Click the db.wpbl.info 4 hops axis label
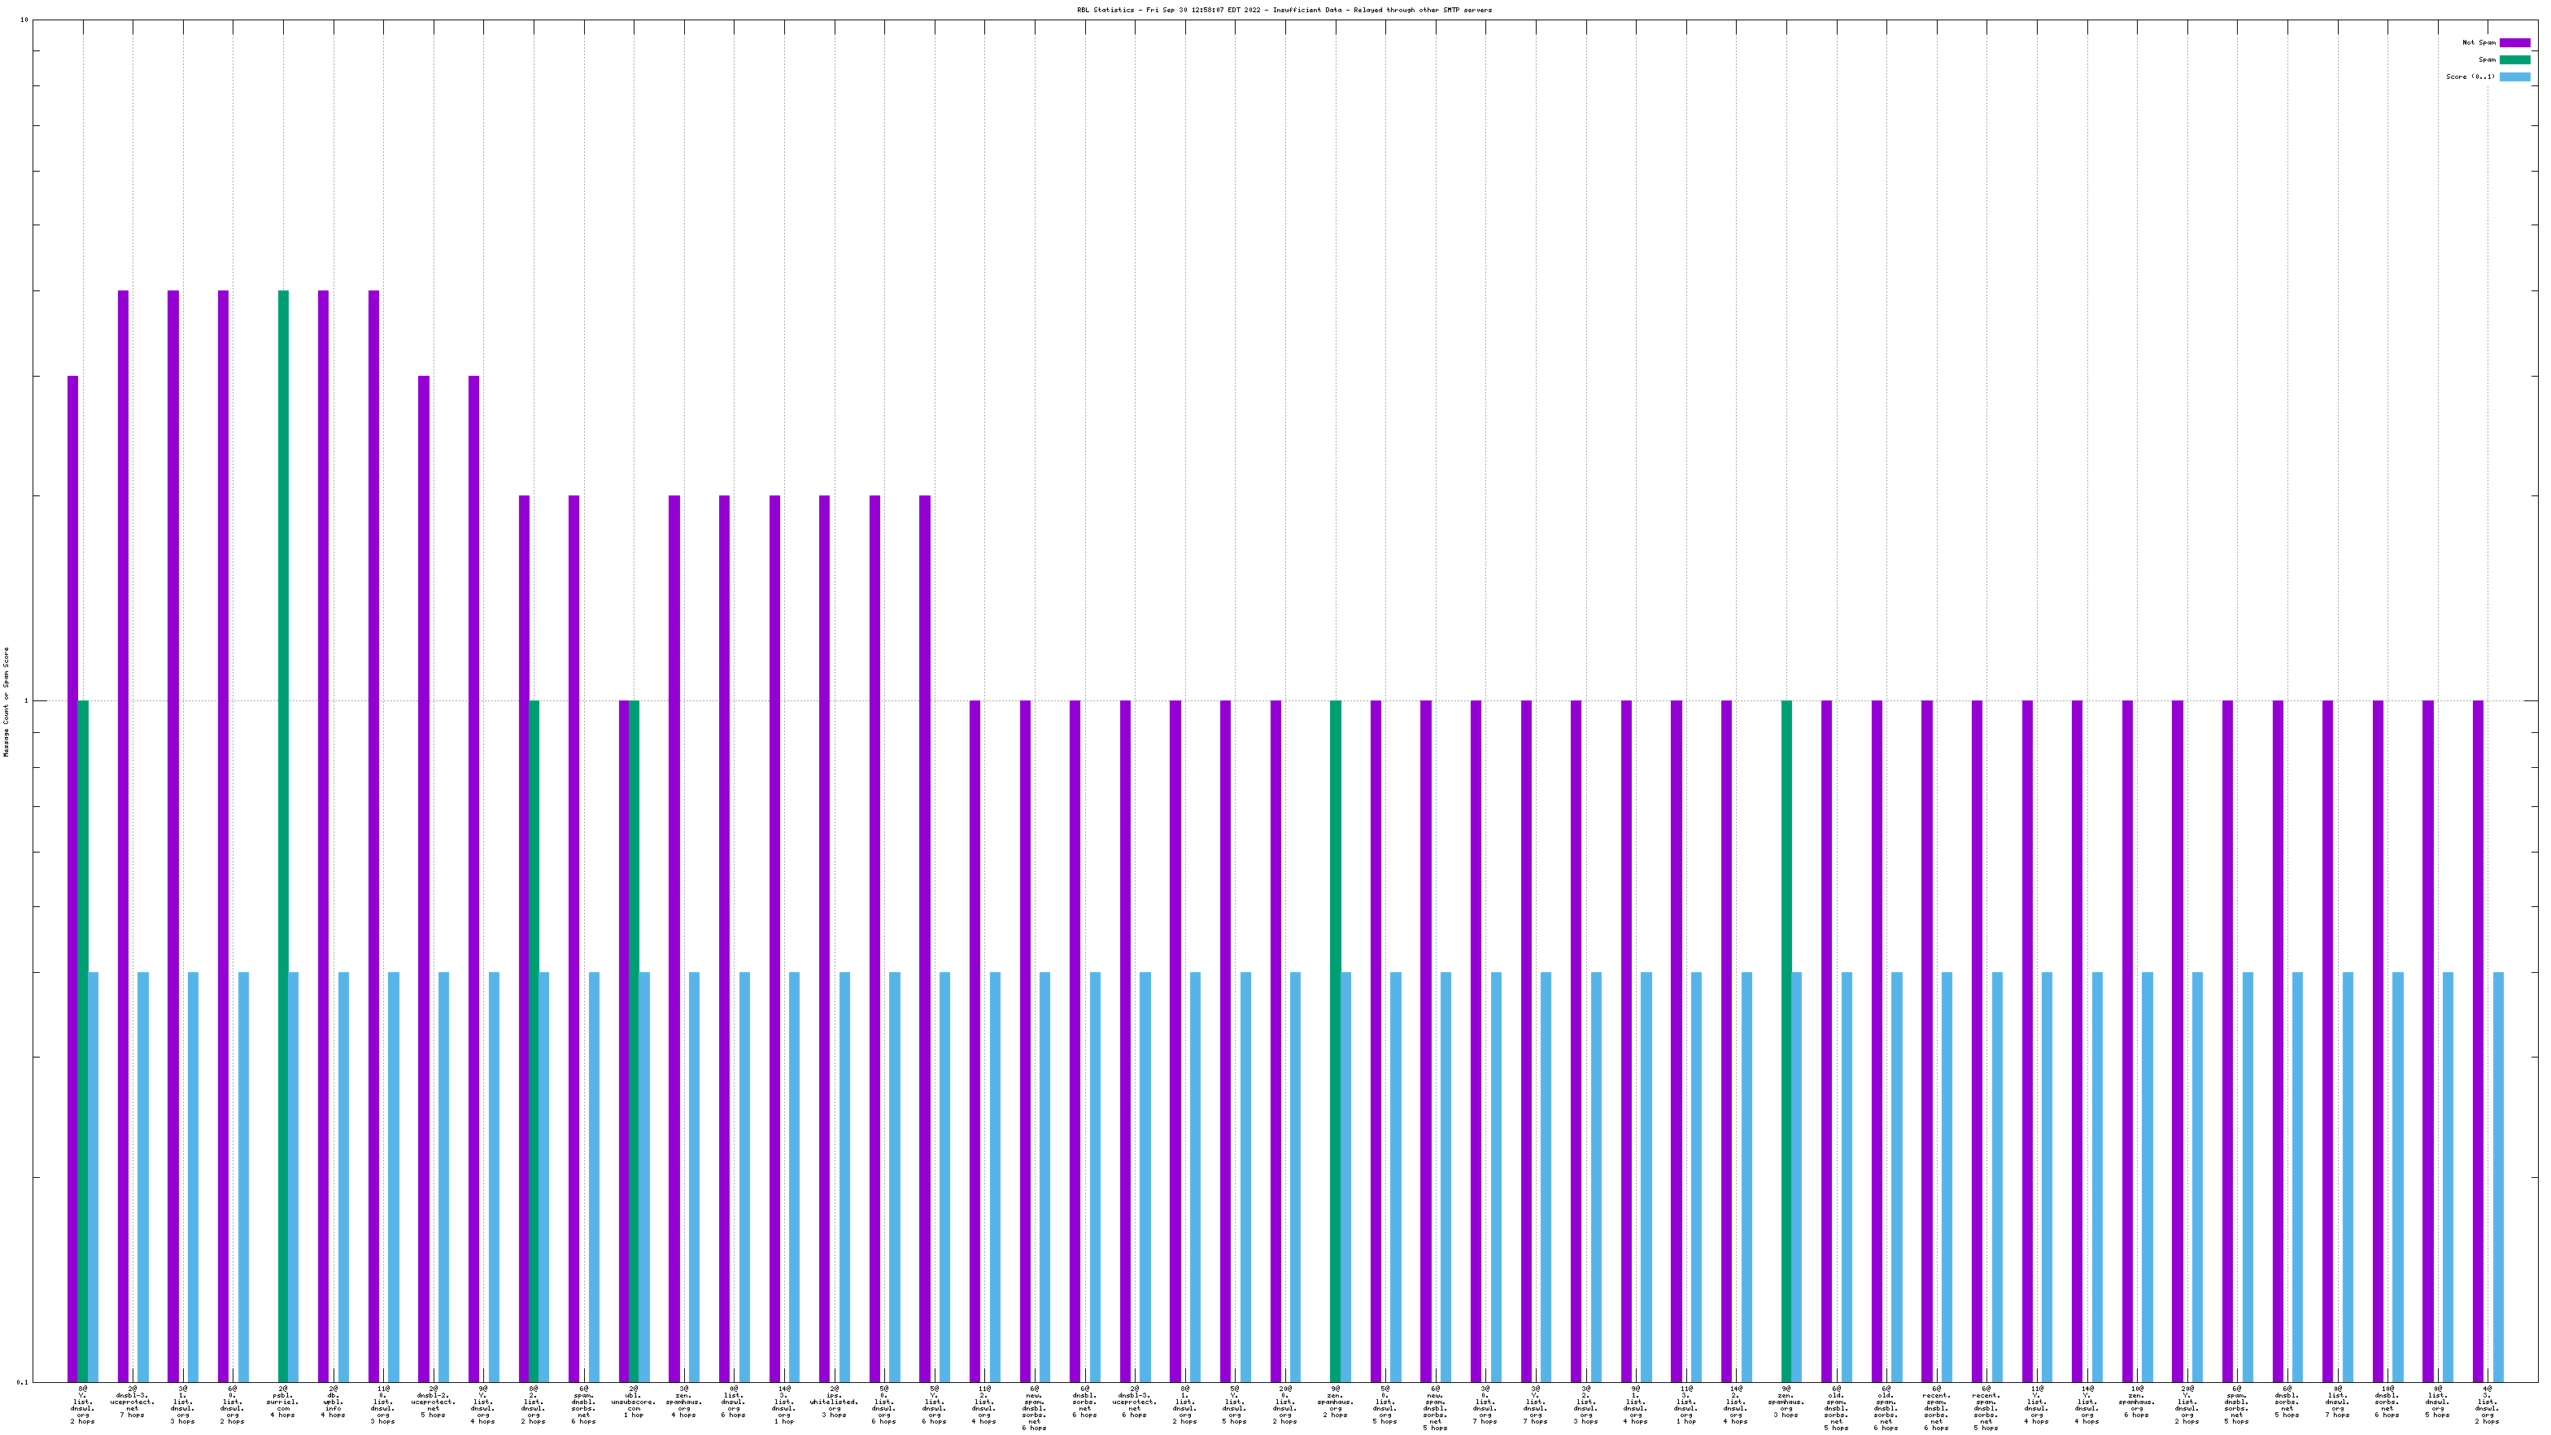The height and width of the screenshot is (1435, 2551). 333,1404
